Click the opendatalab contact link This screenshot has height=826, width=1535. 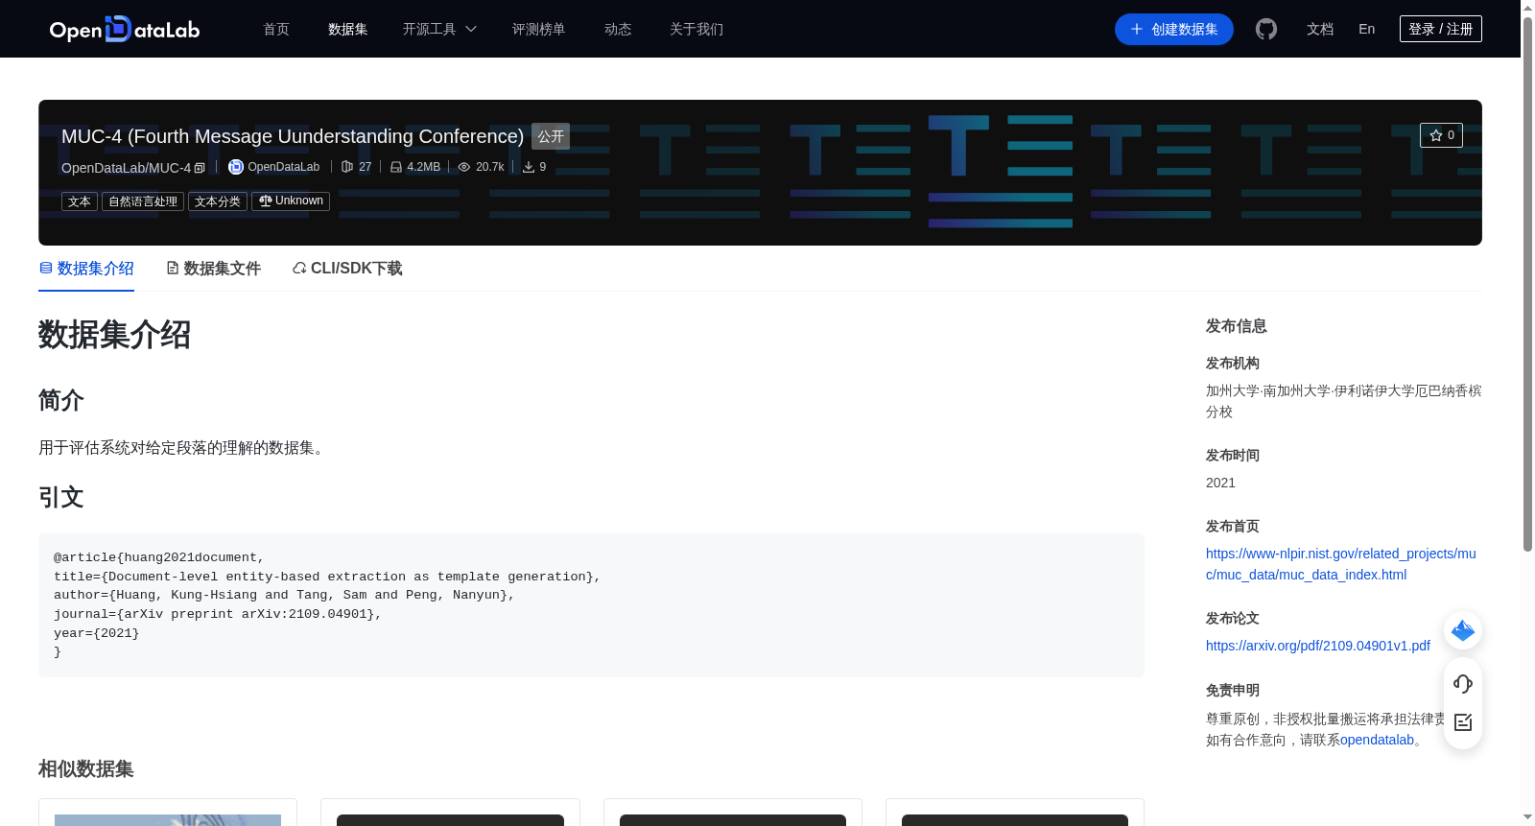[x=1377, y=740]
